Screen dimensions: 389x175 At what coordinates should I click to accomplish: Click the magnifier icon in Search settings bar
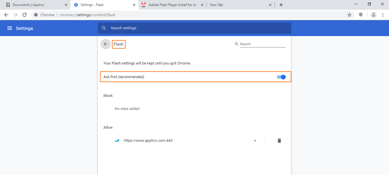click(104, 28)
